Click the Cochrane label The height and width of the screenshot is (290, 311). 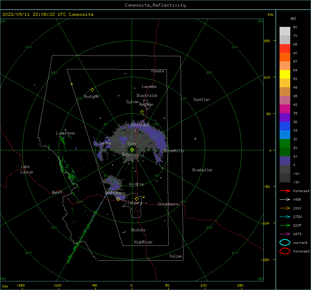pos(113,193)
